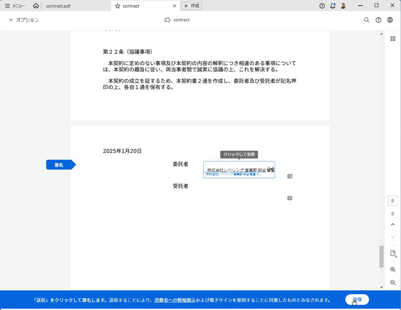Viewport: 401px width, 310px height.
Task: Open the search magnifier icon
Action: coord(367,20)
